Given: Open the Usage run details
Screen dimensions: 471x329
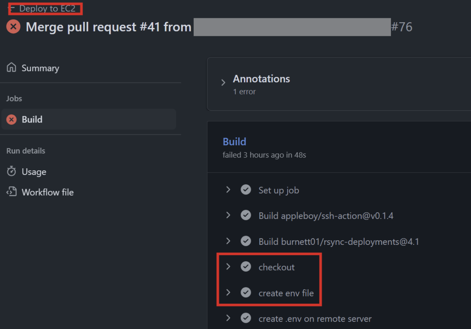Looking at the screenshot, I should pos(34,172).
